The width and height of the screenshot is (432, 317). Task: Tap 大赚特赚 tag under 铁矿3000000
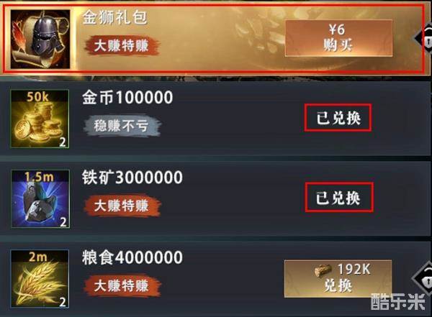pos(122,206)
